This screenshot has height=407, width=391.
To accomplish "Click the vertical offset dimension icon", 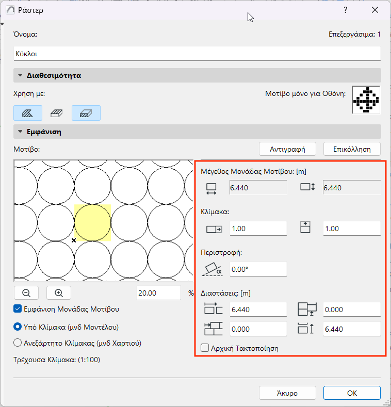I will (307, 309).
